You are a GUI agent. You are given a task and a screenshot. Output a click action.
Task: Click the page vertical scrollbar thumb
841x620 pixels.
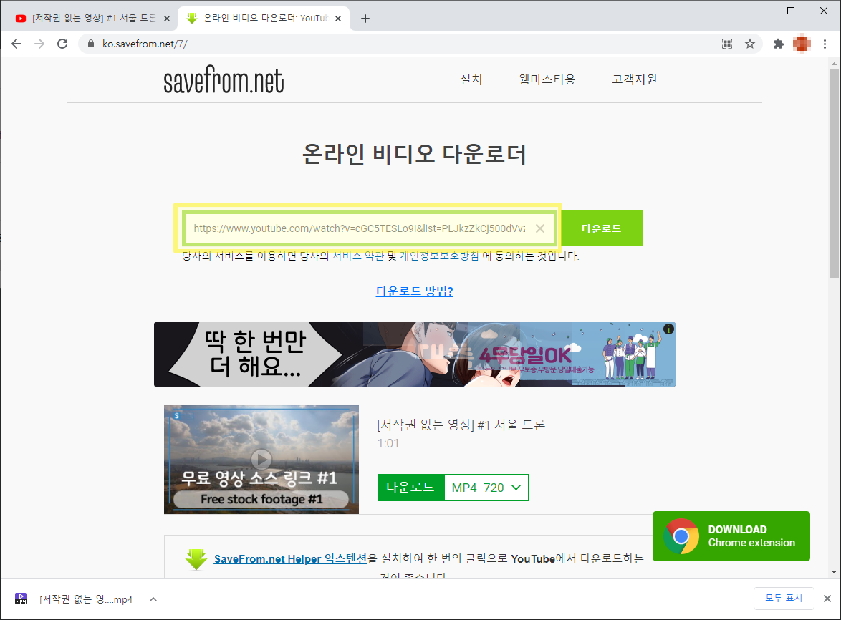(834, 174)
